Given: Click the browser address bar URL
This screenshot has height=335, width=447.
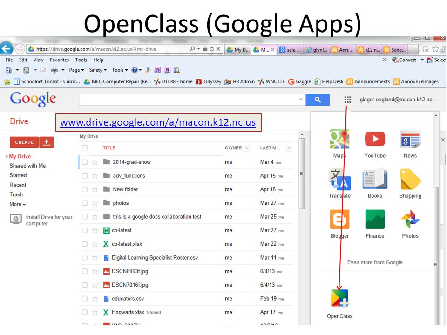Looking at the screenshot, I should [x=96, y=49].
